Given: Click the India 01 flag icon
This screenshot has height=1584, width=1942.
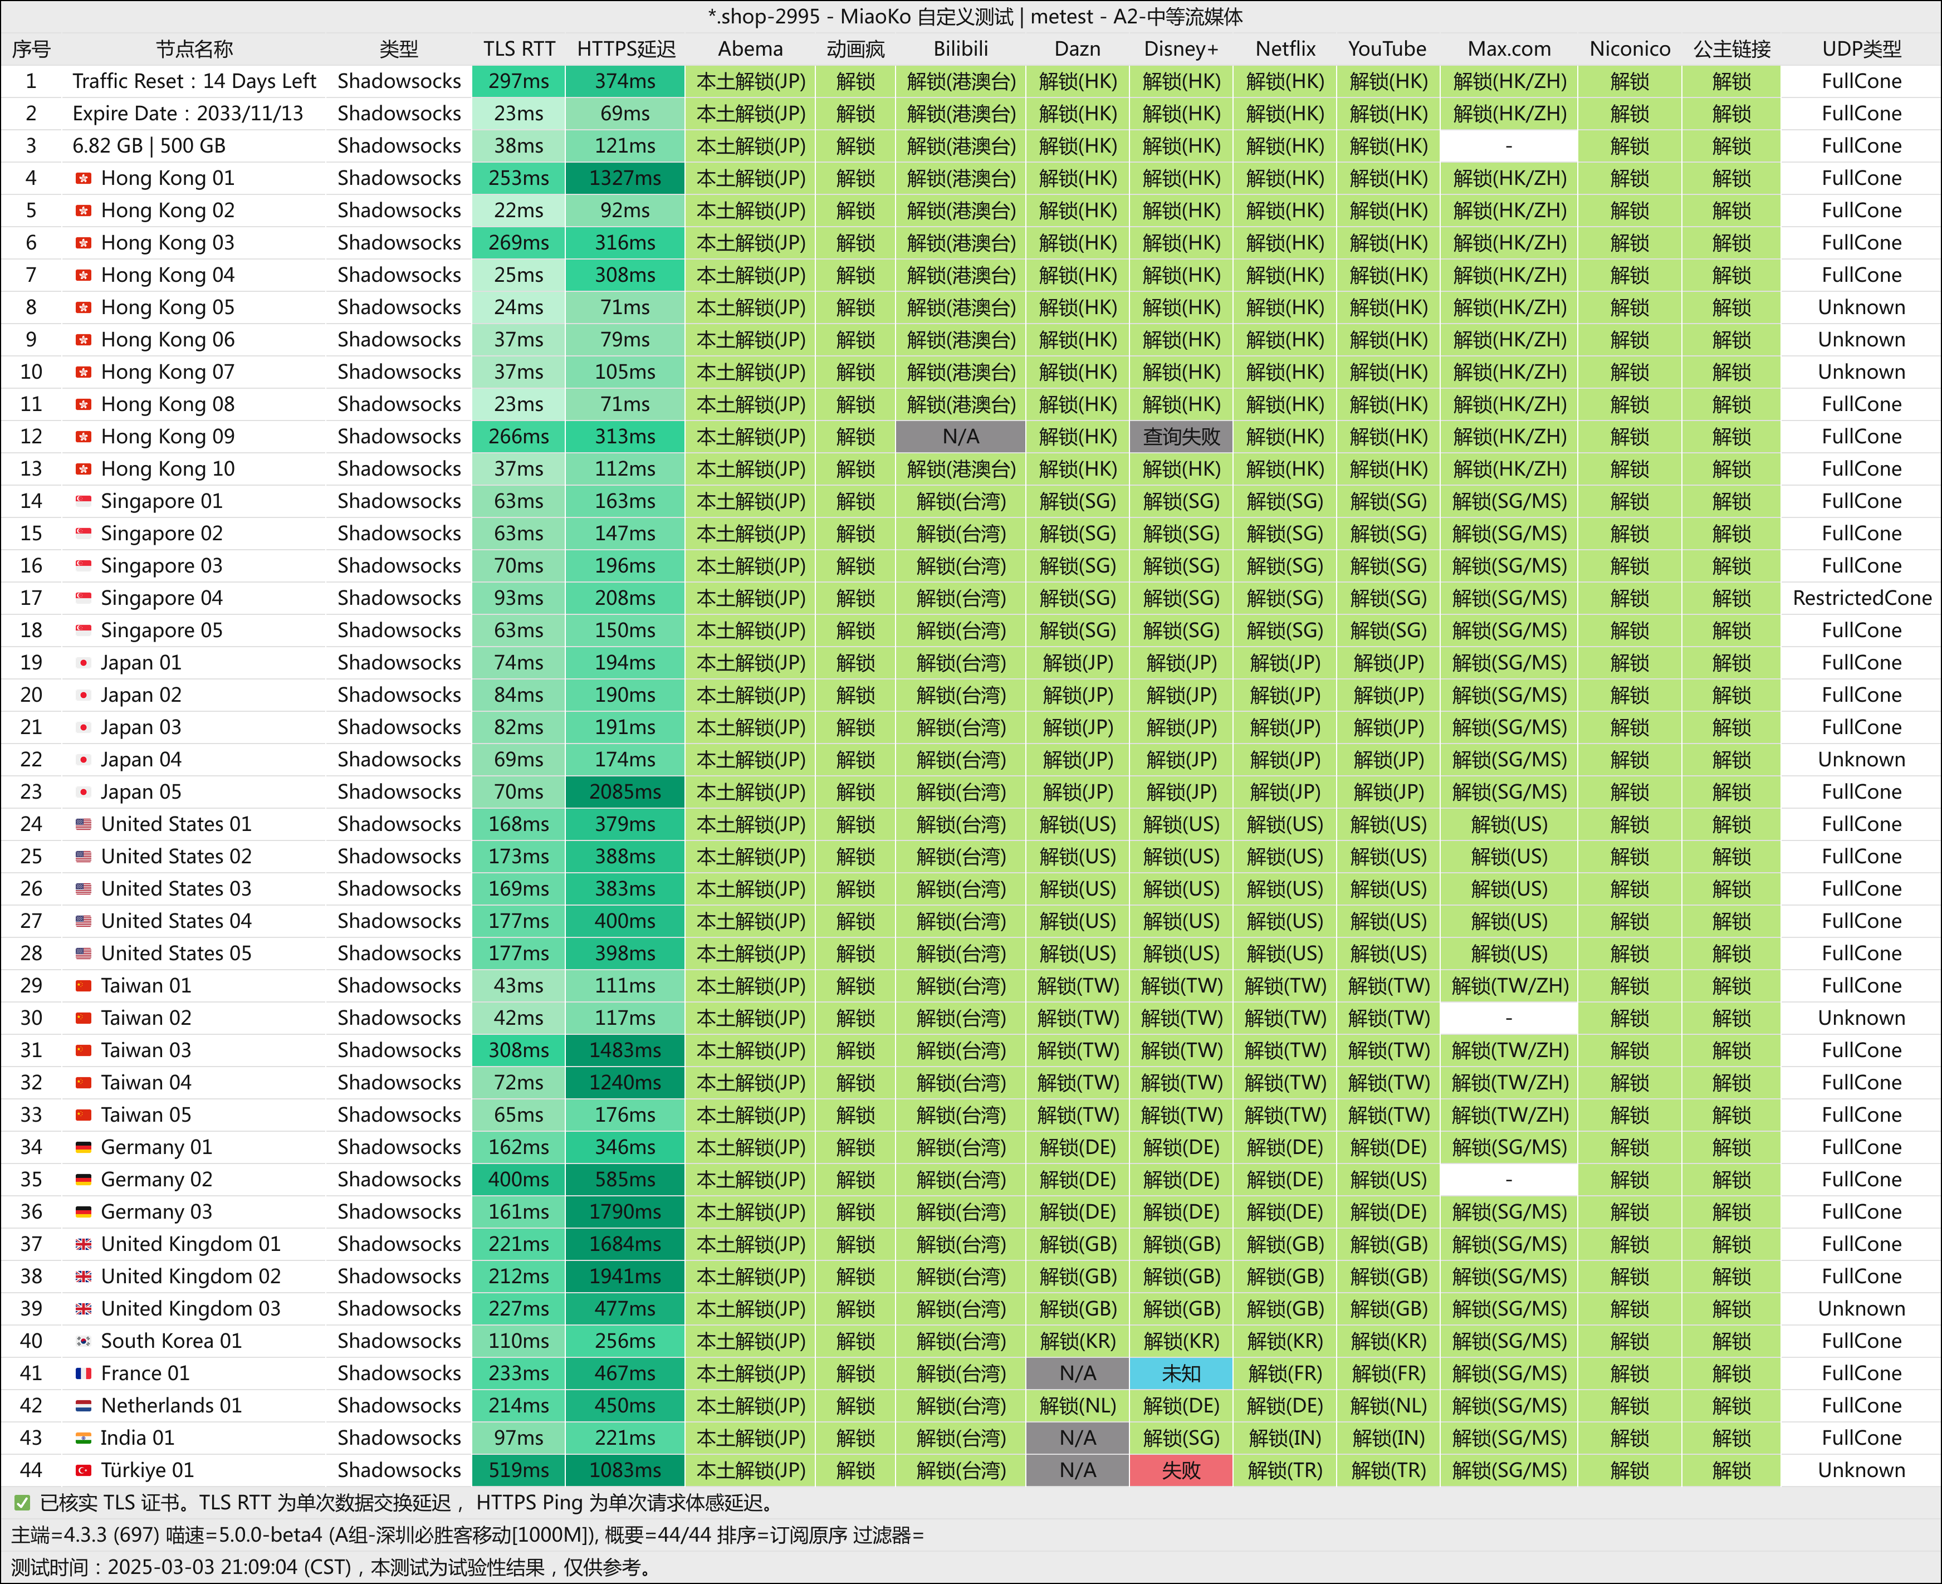Looking at the screenshot, I should tap(83, 1438).
